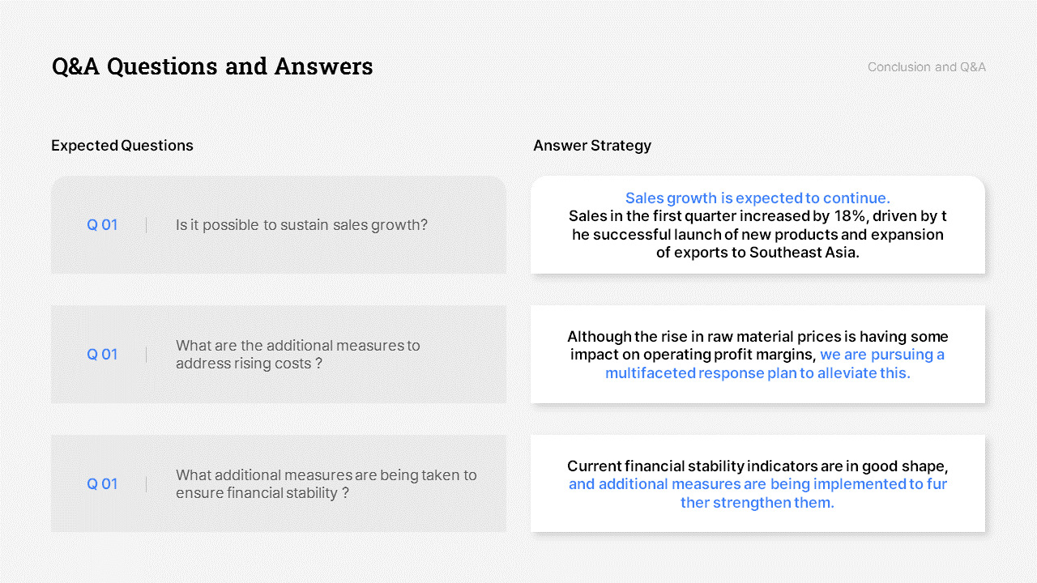Click the text about the rise in raw material prices
Screen dimensions: 1037x583
757,337
